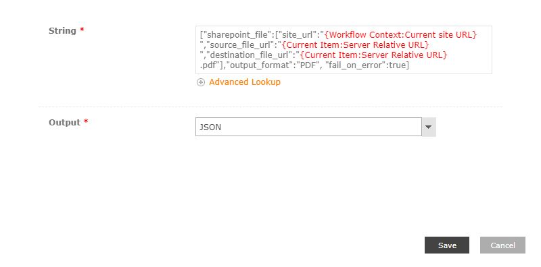Open the Advanced Lookup link

pos(245,82)
